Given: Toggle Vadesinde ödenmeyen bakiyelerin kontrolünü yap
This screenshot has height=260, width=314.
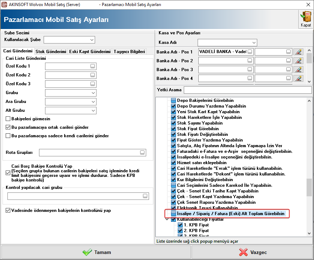Looking at the screenshot, I should [x=8, y=210].
